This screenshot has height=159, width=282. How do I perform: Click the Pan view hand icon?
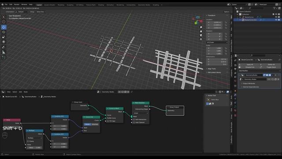pos(201,31)
